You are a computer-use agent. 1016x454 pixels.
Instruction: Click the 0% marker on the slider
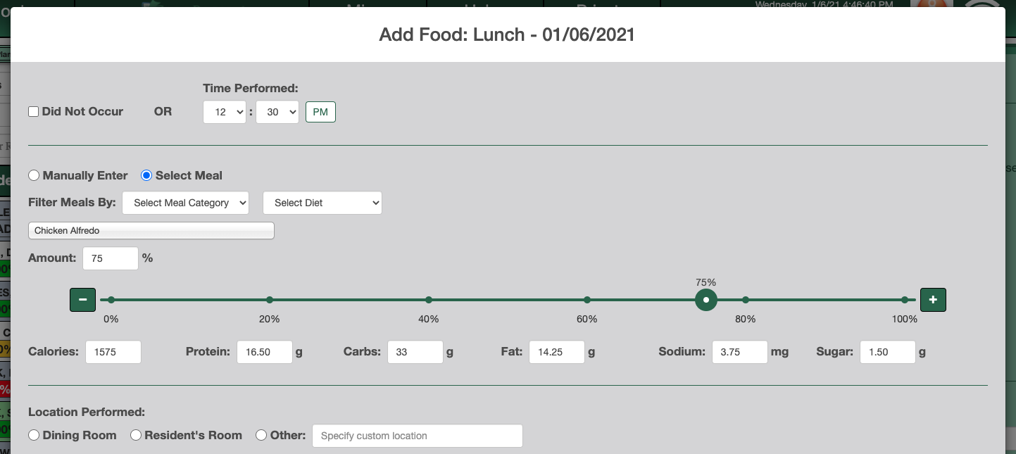click(x=111, y=300)
